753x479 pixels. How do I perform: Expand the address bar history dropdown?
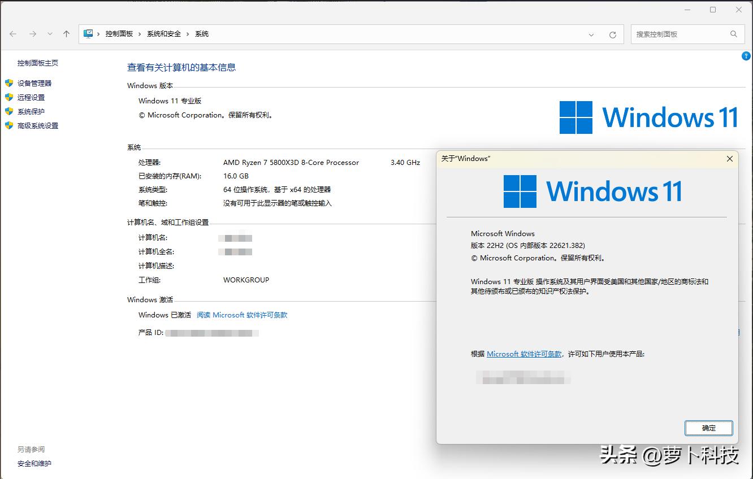coord(591,34)
